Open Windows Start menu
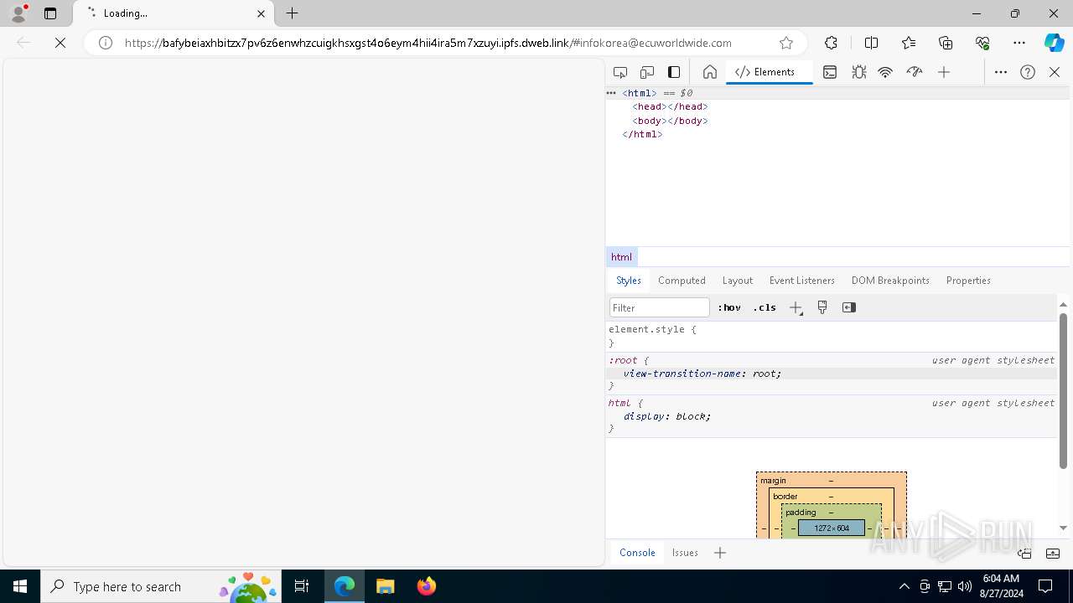 [20, 586]
